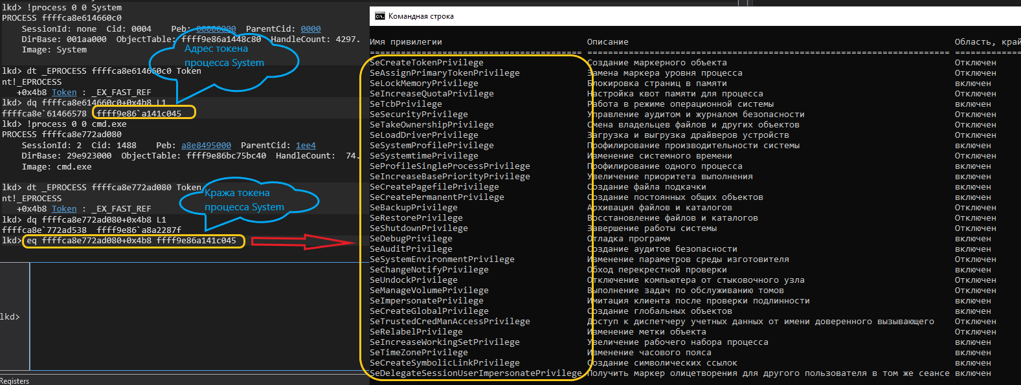Click the highlighted ffff9e86`a141c045 token value
The image size is (1021, 385).
click(x=144, y=113)
